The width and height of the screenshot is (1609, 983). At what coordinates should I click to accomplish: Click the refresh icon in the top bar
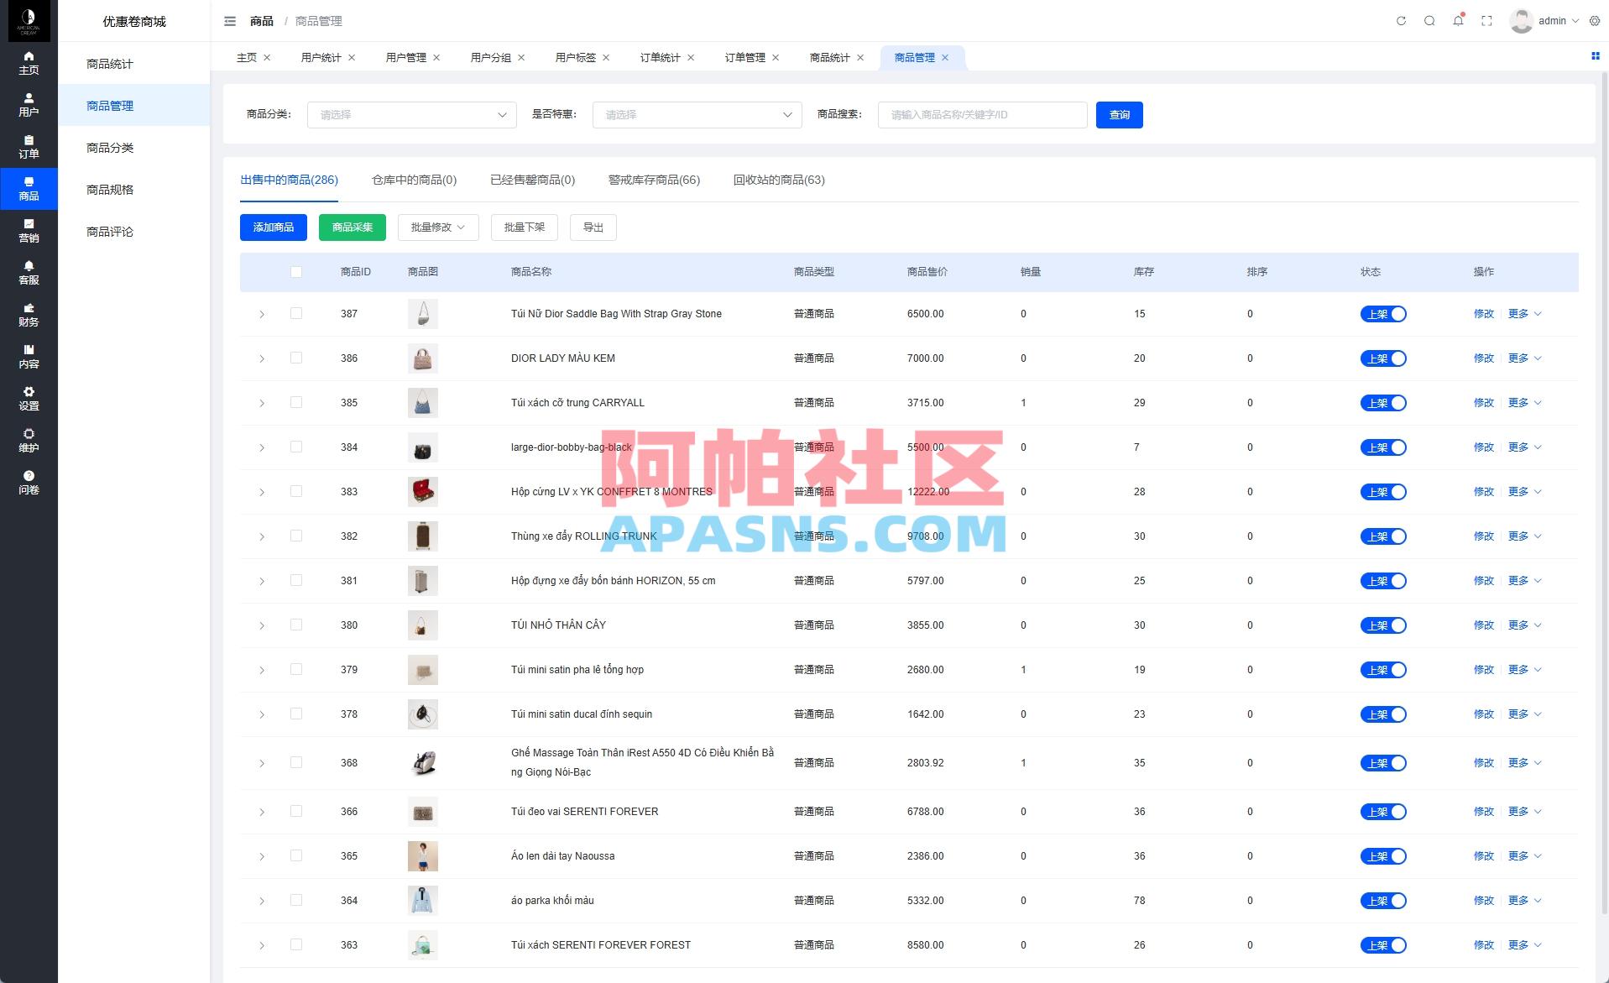pyautogui.click(x=1400, y=21)
